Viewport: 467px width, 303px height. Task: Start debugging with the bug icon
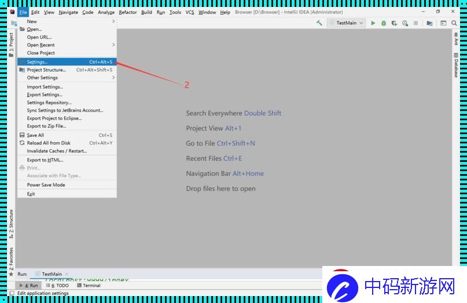pyautogui.click(x=384, y=23)
